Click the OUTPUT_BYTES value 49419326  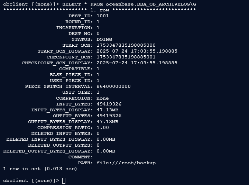pyautogui.click(x=109, y=116)
